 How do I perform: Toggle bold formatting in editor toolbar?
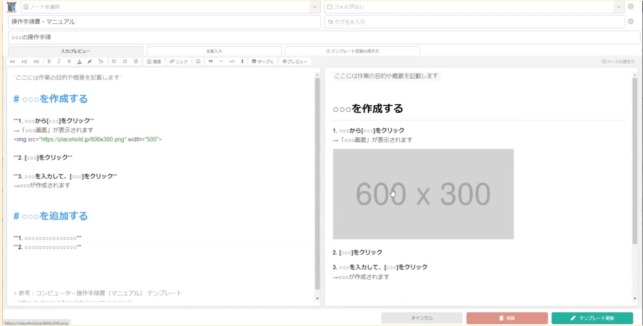[49, 62]
